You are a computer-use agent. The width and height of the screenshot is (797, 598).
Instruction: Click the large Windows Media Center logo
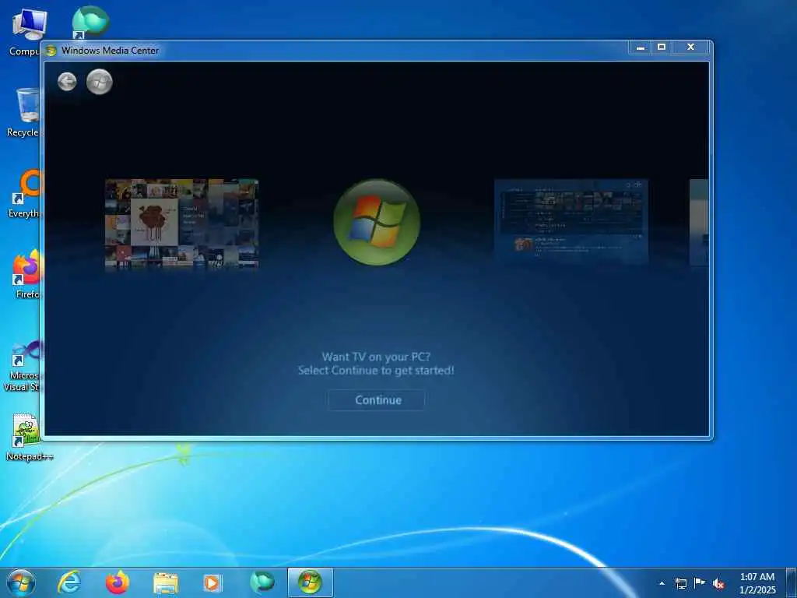pos(377,222)
